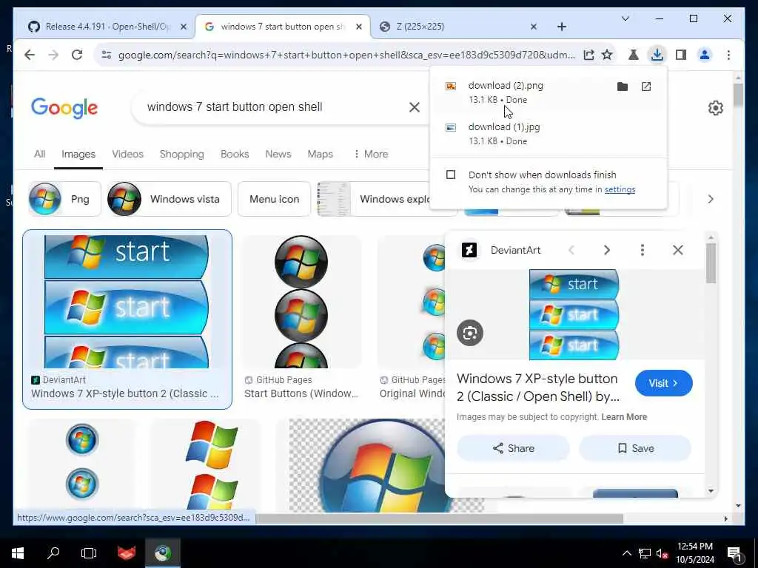758x568 pixels.
Task: Open the network tray icon
Action: tap(645, 553)
